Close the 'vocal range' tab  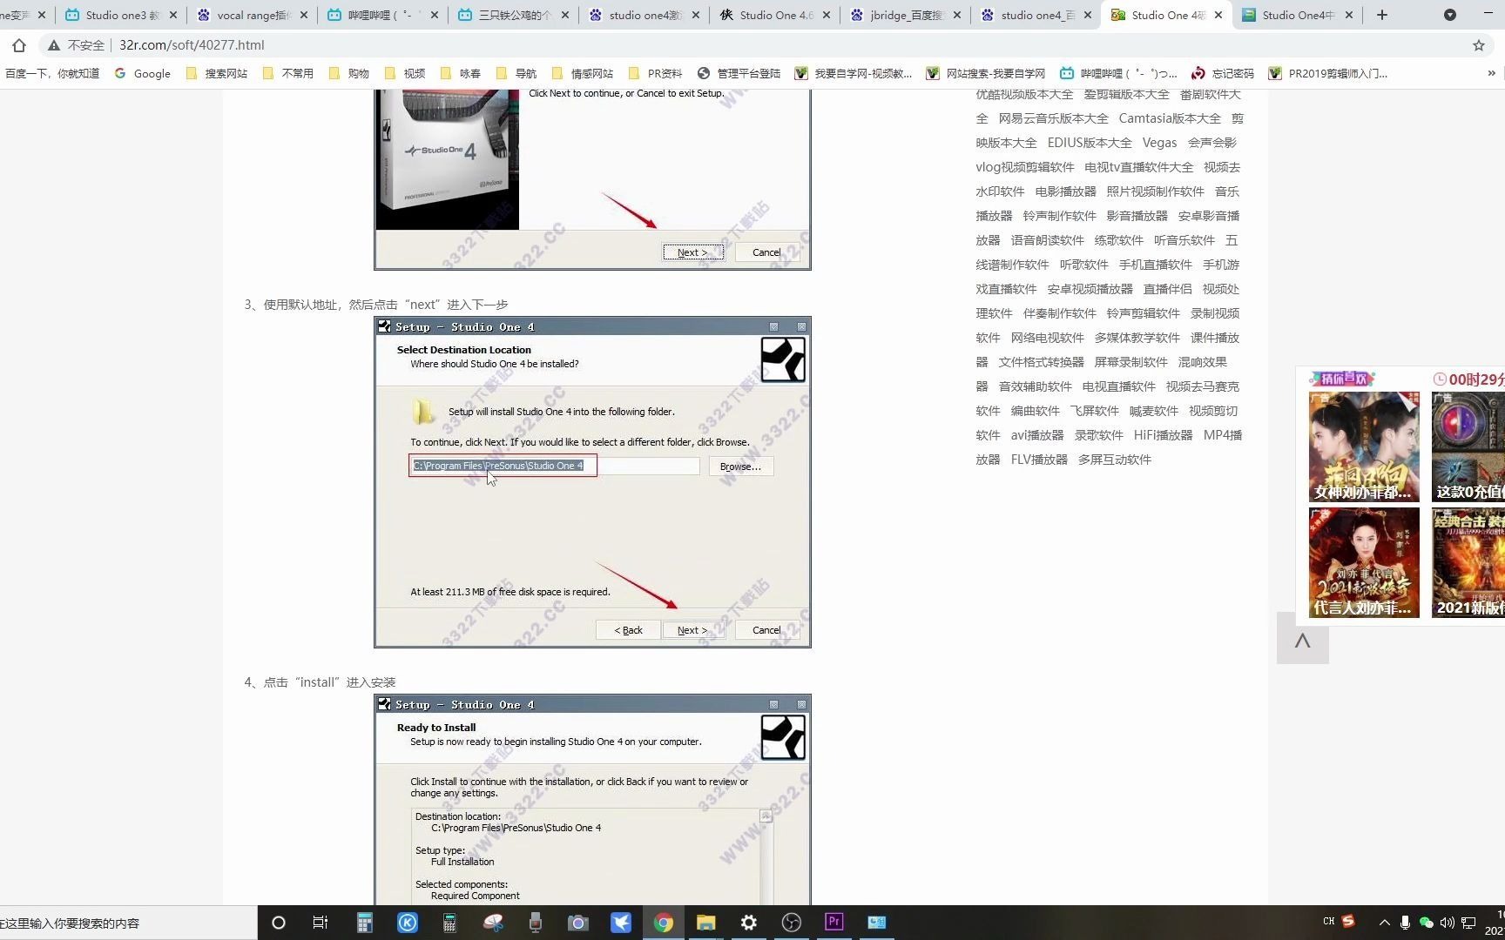(x=303, y=15)
